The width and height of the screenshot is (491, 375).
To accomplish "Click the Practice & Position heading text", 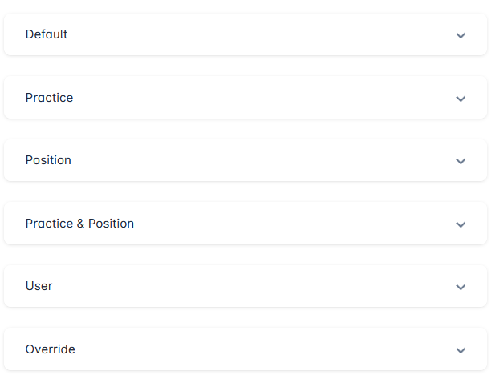I will [x=79, y=224].
